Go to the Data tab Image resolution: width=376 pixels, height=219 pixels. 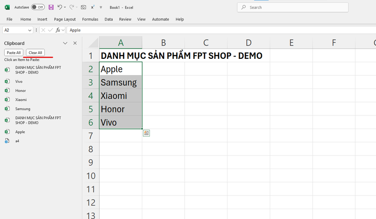pyautogui.click(x=109, y=19)
